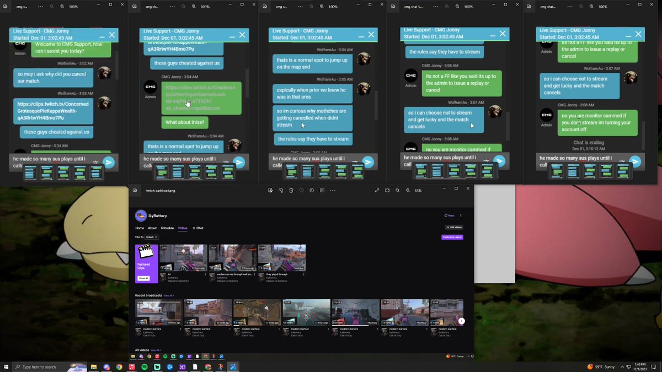662x372 pixels.
Task: Click the 'Type here to search' taskbar box
Action: [x=50, y=366]
